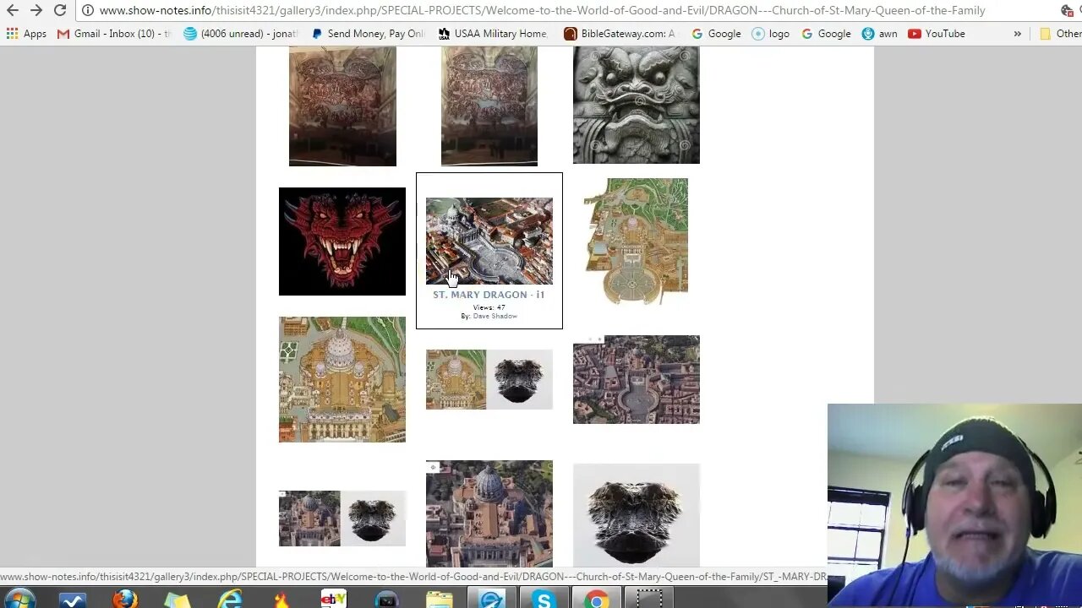Open the yellow sticky notes taskbar icon
1082x608 pixels.
(x=178, y=600)
